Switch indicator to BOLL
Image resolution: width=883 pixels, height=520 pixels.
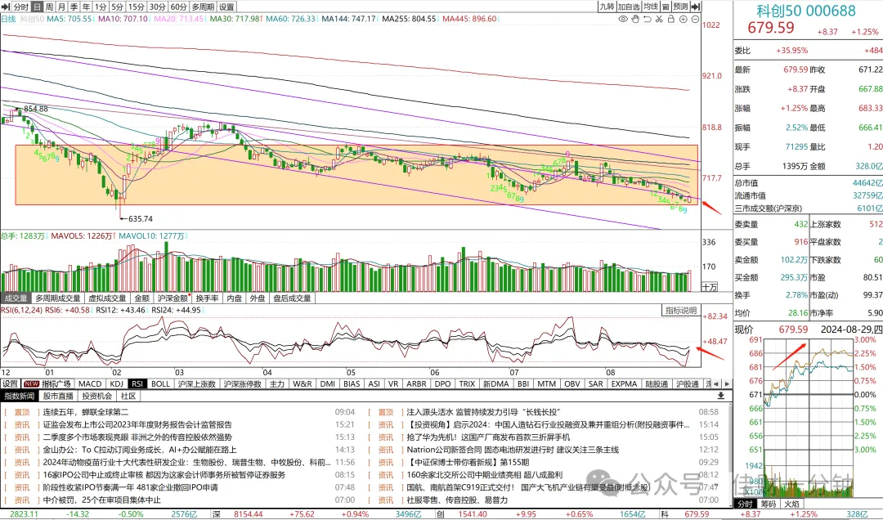[x=160, y=383]
